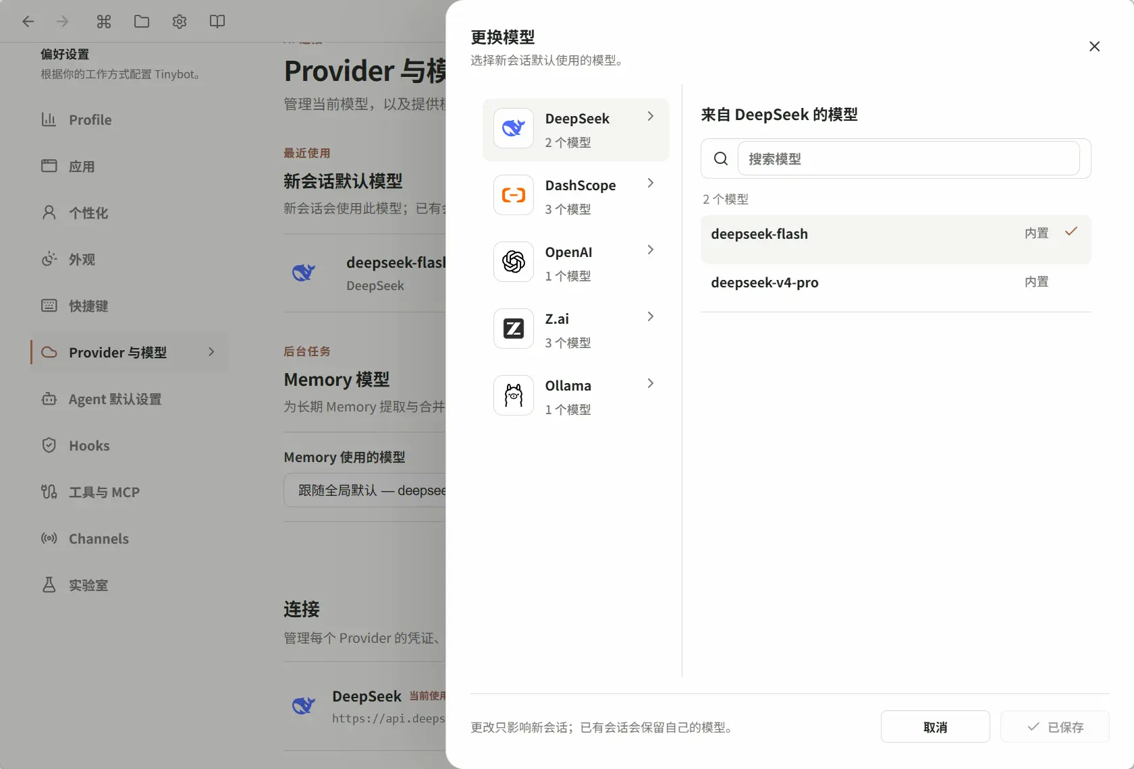This screenshot has height=769, width=1134.
Task: Expand the Ollama provider chevron
Action: [650, 384]
